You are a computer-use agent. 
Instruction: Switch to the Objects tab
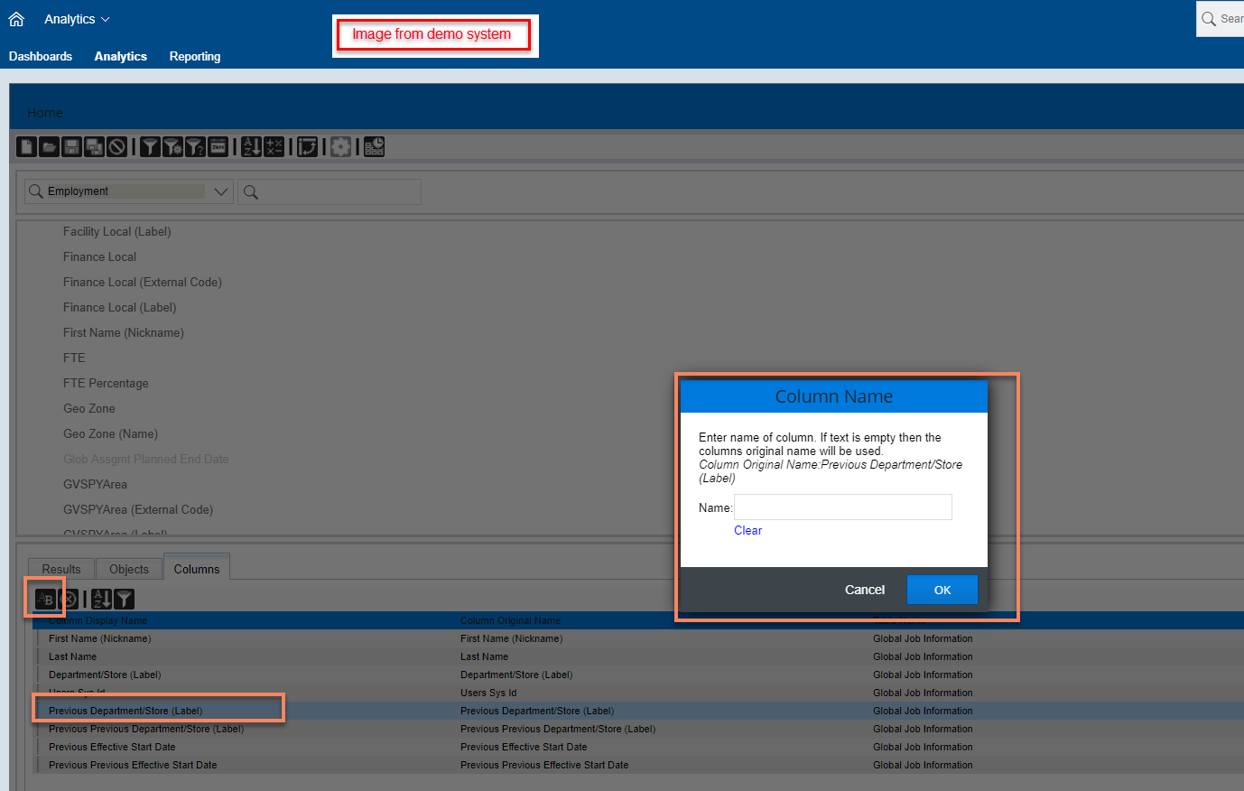coord(129,569)
